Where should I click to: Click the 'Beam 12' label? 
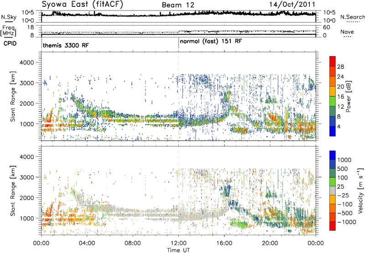click(178, 5)
